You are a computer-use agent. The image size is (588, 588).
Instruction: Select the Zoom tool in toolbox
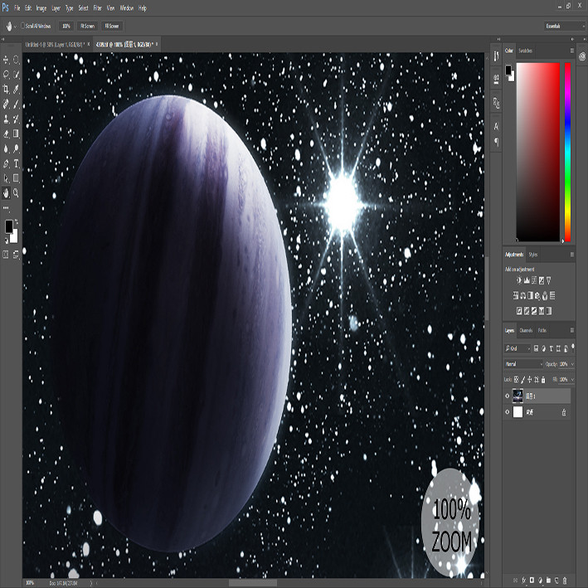(16, 193)
